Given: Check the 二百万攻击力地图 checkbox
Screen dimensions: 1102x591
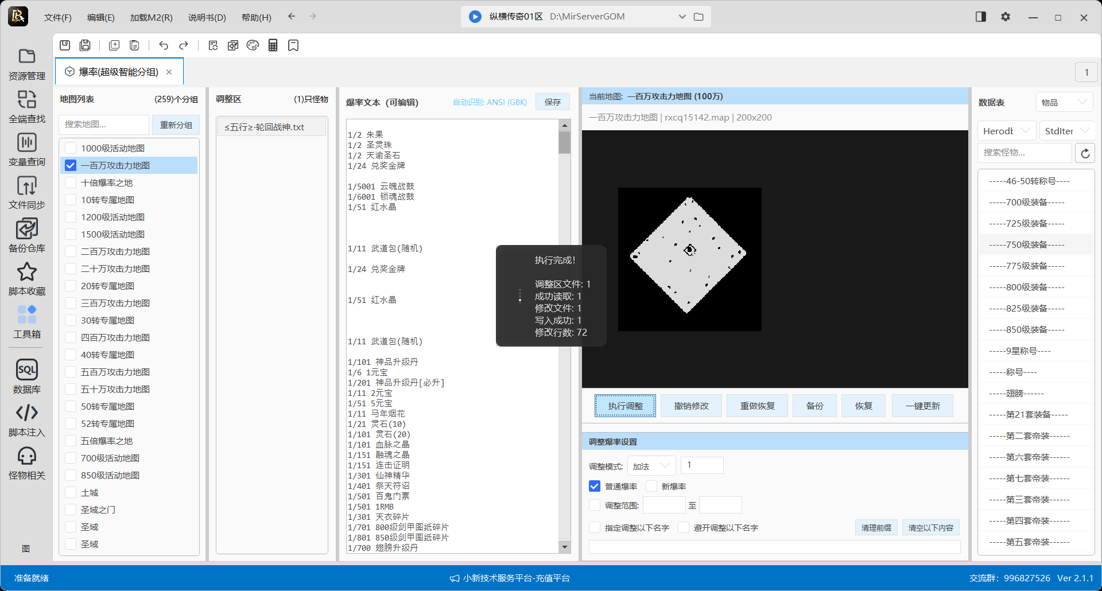Looking at the screenshot, I should click(71, 251).
